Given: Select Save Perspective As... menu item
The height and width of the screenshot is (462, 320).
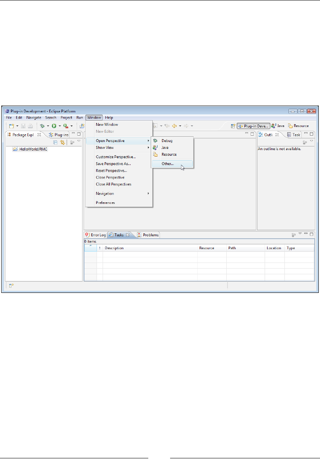Looking at the screenshot, I should (119, 164).
